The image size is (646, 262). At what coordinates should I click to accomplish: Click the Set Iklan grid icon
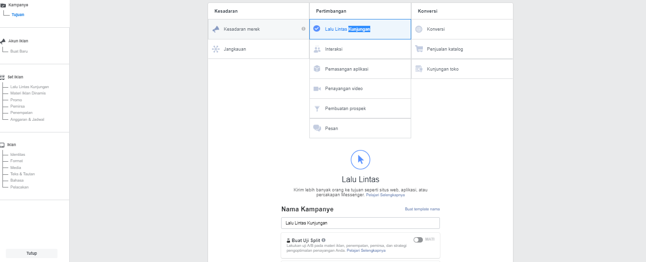(x=3, y=77)
